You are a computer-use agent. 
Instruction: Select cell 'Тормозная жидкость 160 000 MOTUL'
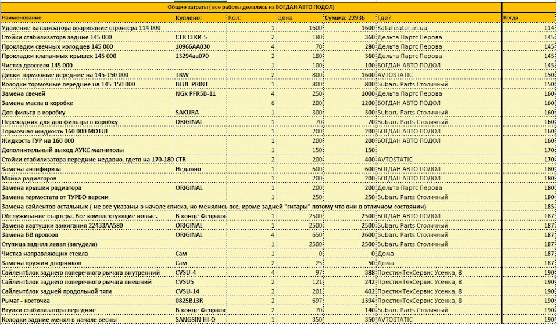tap(87, 131)
